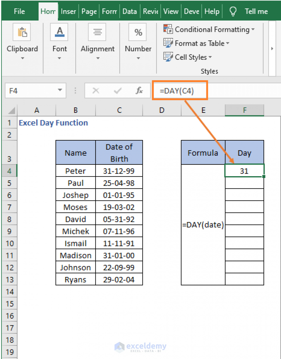Click the Insert Function fx icon
Screen dimensions: 281x359
(x=139, y=91)
